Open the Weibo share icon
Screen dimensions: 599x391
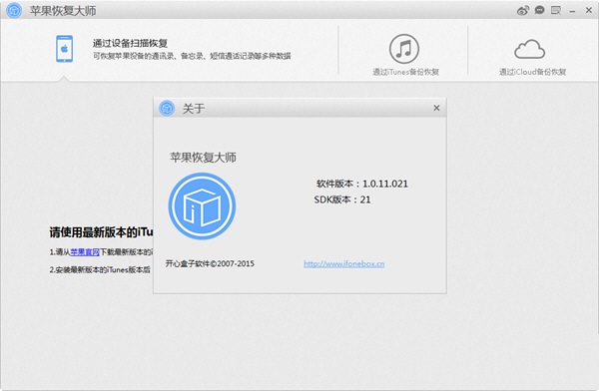click(x=523, y=10)
